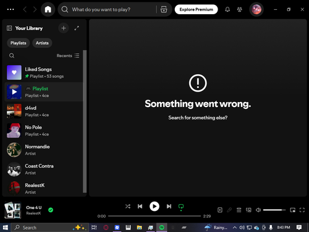Show lyrics with microphone icon
The image size is (309, 232).
[229, 210]
